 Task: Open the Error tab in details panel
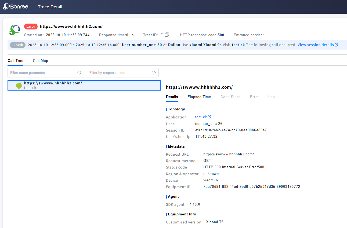click(x=254, y=97)
